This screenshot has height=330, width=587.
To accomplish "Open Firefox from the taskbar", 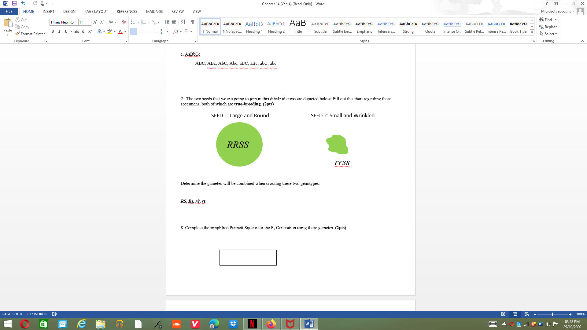I will pos(271,324).
